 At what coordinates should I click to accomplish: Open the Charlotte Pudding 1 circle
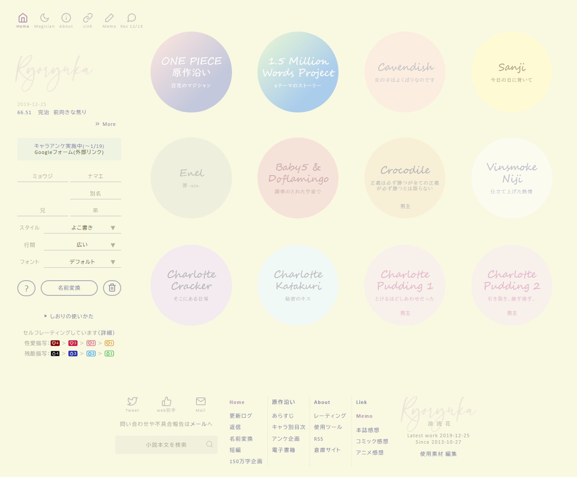pyautogui.click(x=405, y=285)
